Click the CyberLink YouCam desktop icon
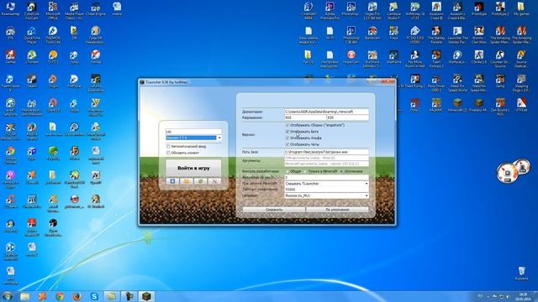The image size is (538, 302). (x=32, y=10)
